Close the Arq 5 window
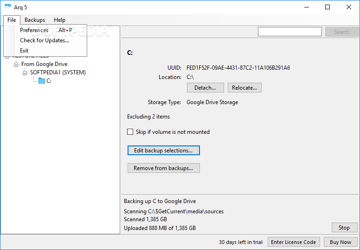The width and height of the screenshot is (360, 250). pyautogui.click(x=349, y=7)
